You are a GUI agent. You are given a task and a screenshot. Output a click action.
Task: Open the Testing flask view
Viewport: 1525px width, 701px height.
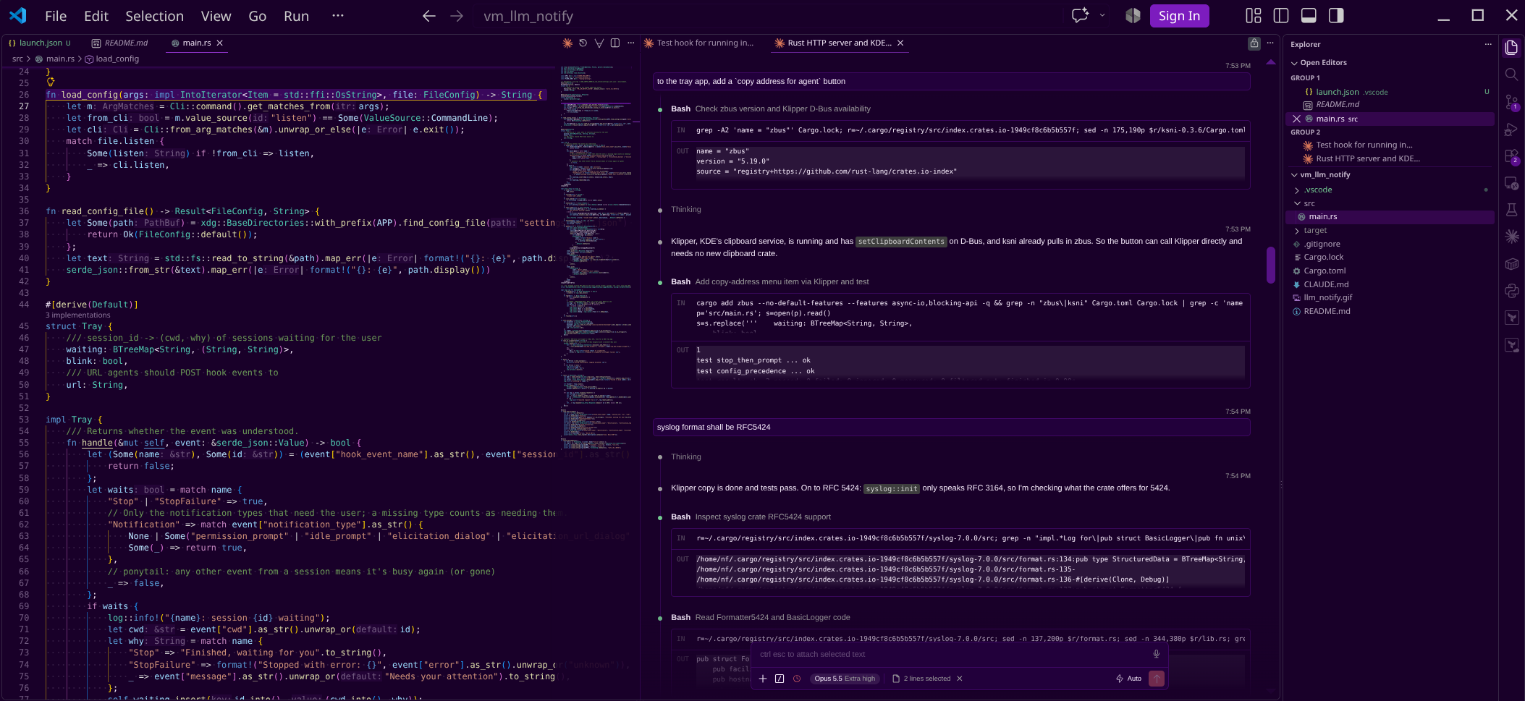pyautogui.click(x=1511, y=210)
